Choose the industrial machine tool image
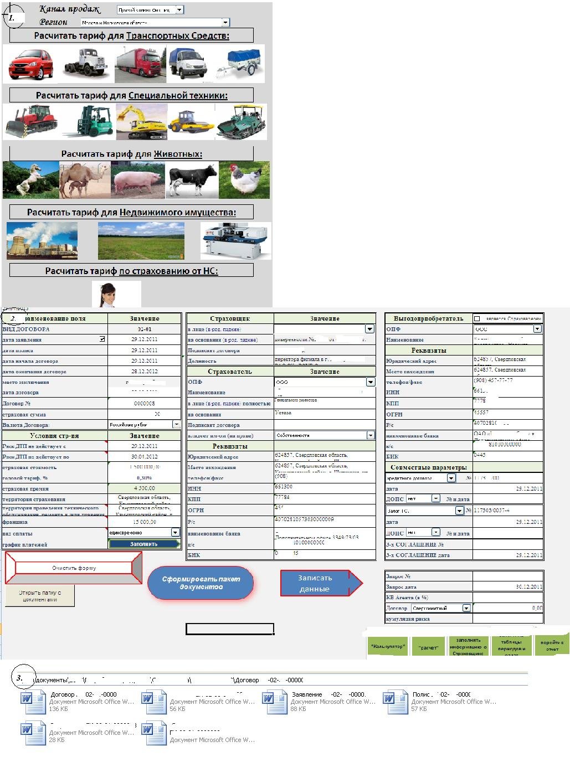 [236, 240]
